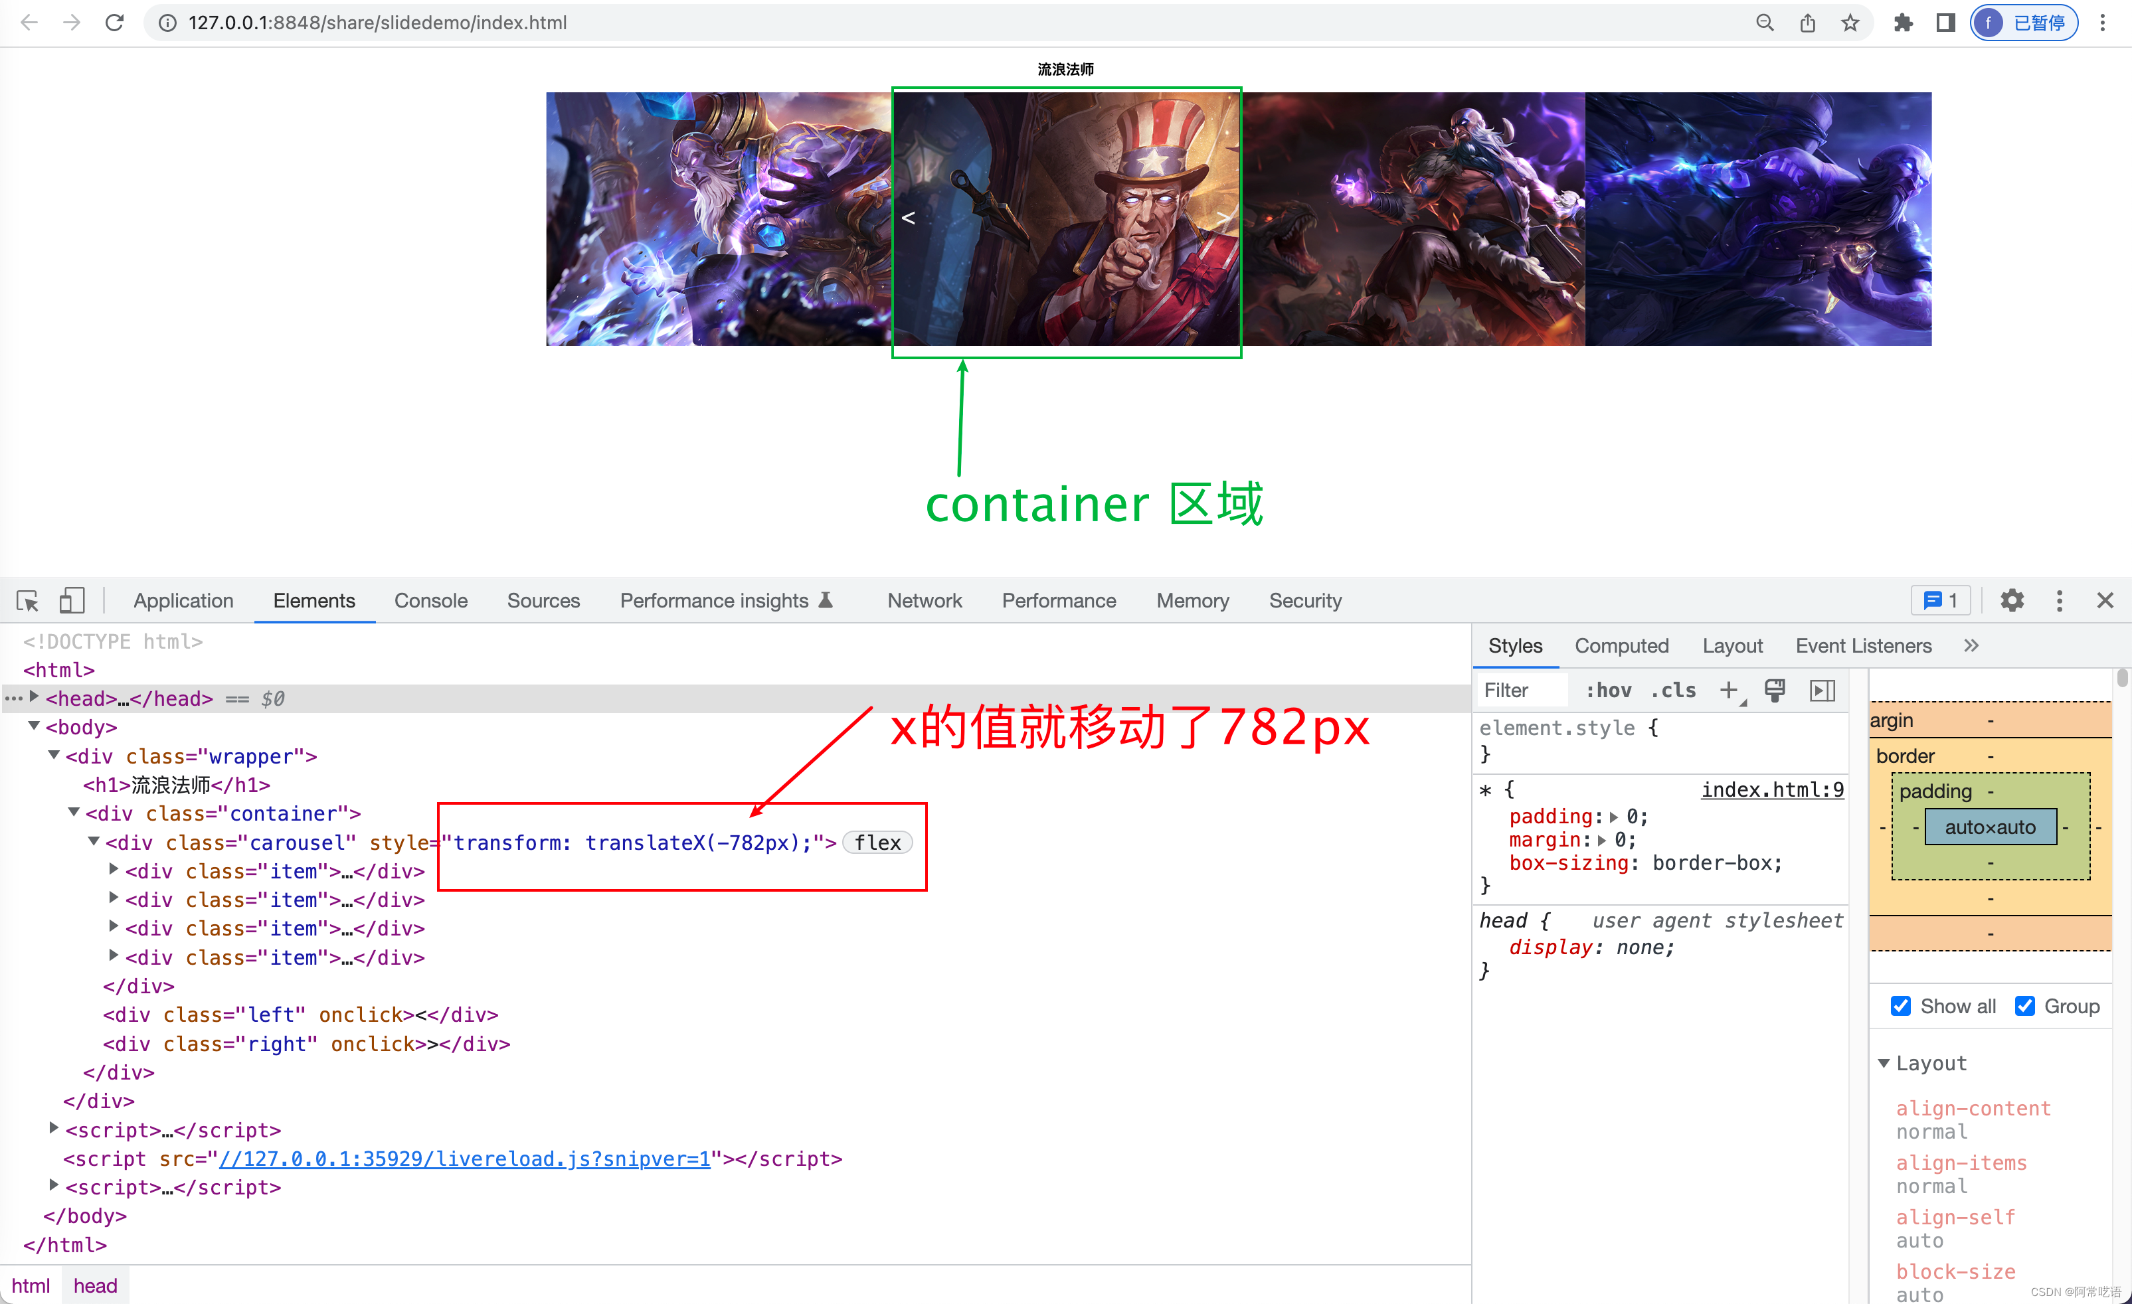Toggle device toolbar icon in DevTools
Screen dimensions: 2132x1304
[72, 600]
